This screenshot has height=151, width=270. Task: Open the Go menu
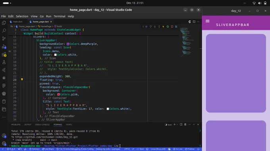[x=42, y=16]
